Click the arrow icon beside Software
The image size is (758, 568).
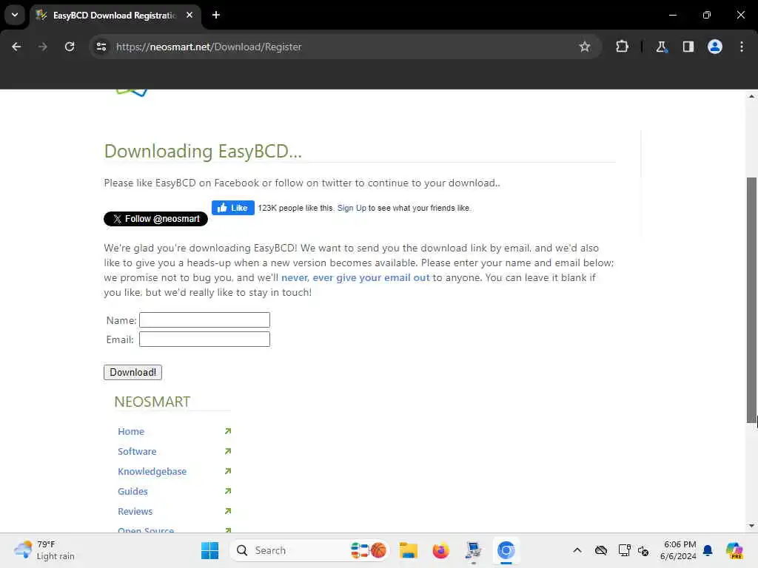pyautogui.click(x=228, y=451)
